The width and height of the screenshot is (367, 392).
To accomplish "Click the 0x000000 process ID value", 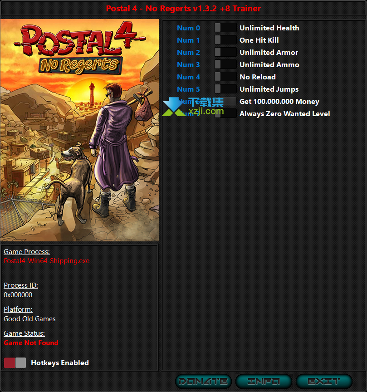I will (18, 295).
